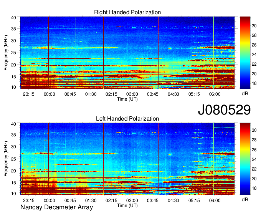Screen dimensions: 261x212
Task: Click the 20 dB label on top colorbar
Action: click(x=254, y=74)
